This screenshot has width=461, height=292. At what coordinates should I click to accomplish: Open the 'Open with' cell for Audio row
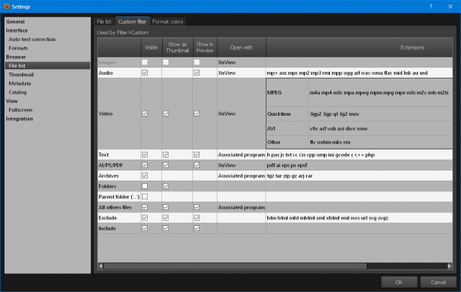241,73
